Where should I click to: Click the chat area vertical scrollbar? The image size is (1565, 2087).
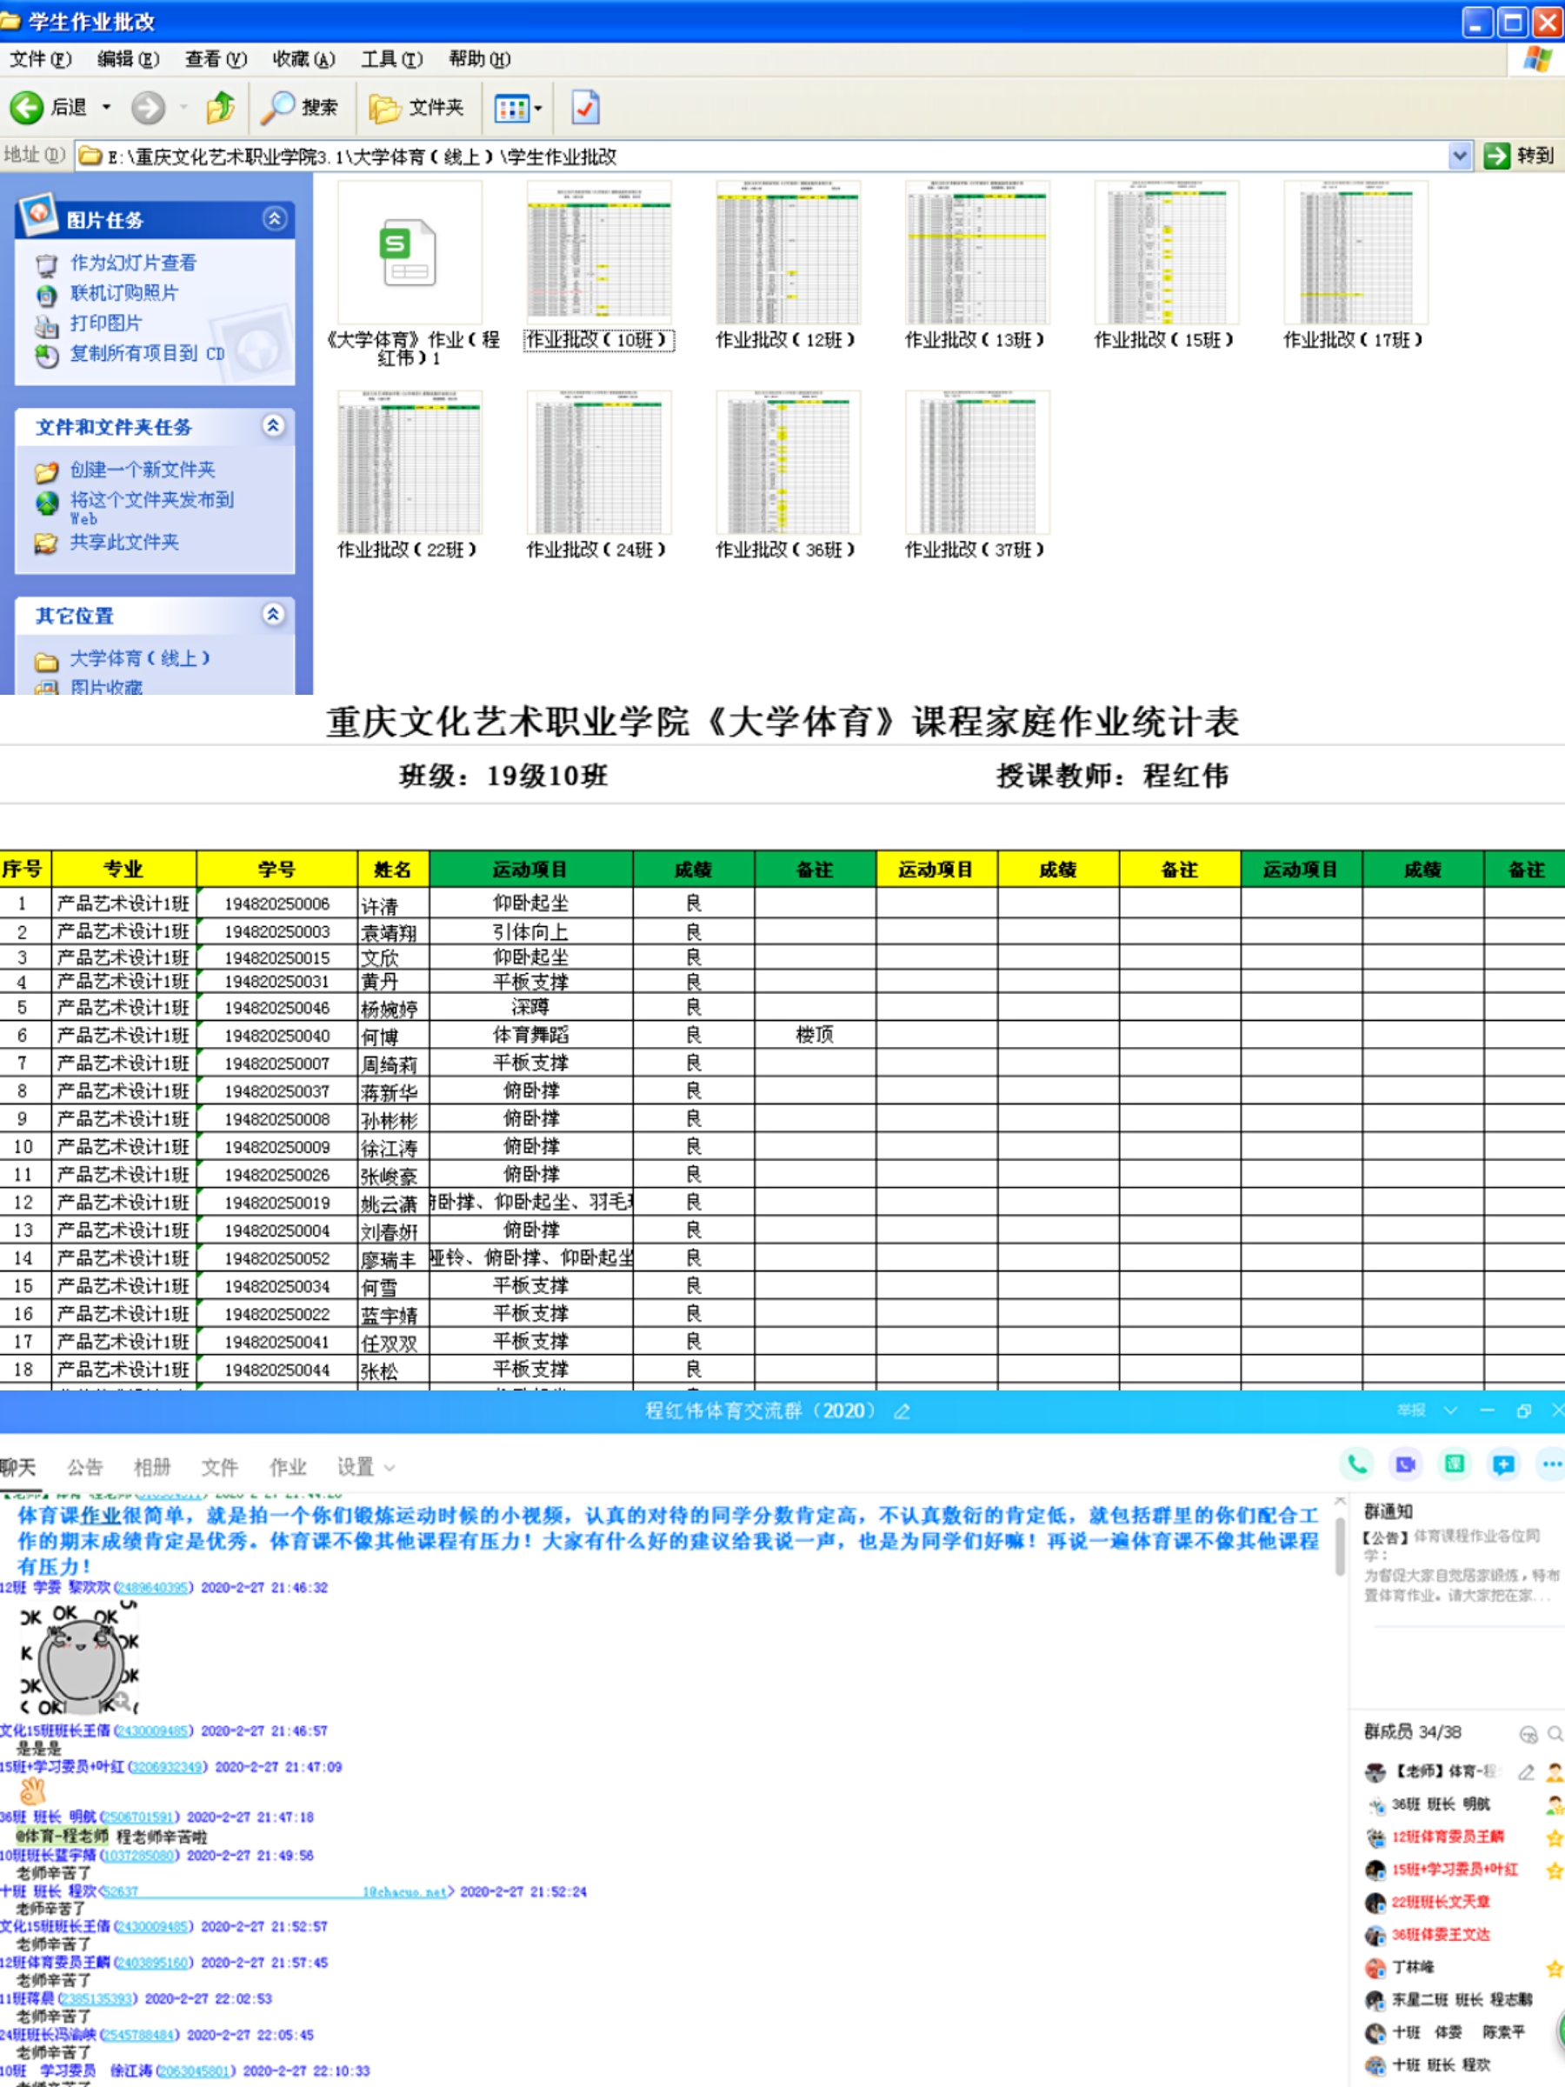pos(1340,1547)
